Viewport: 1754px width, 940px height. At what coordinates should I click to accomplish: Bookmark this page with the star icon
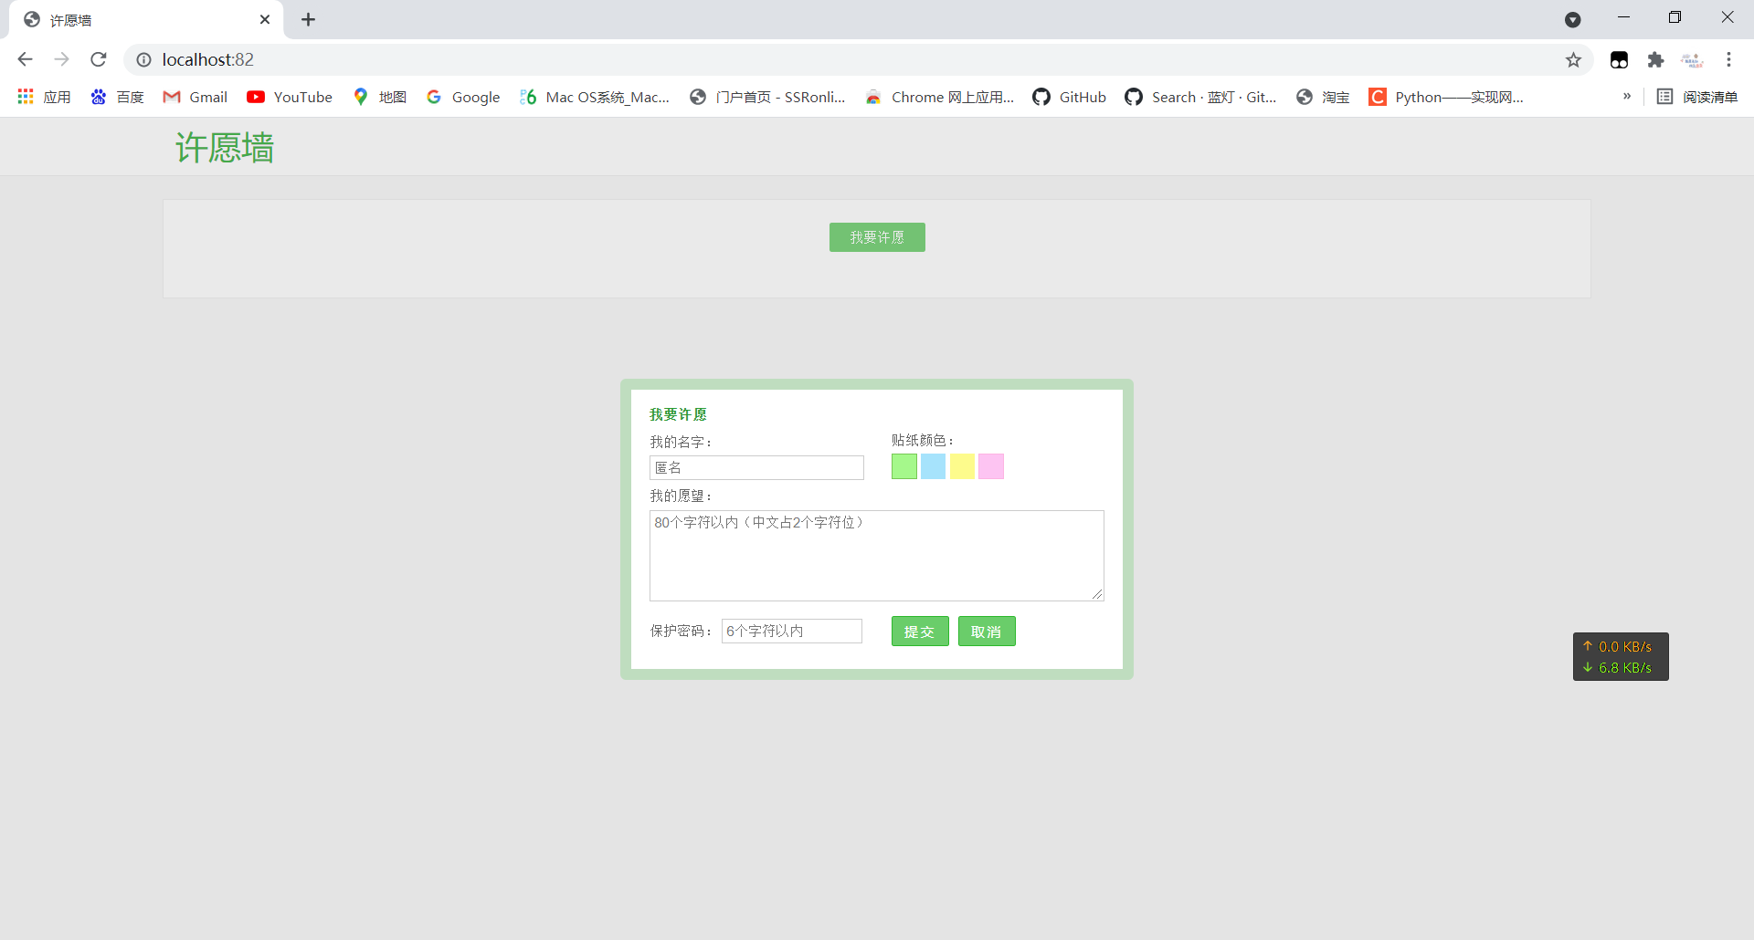coord(1573,59)
